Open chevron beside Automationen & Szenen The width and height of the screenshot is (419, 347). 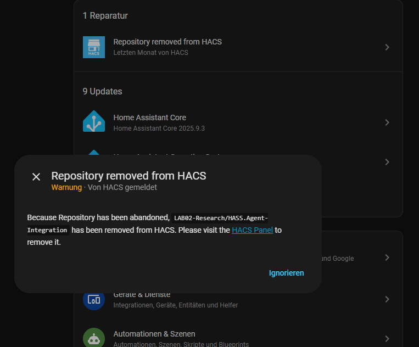pyautogui.click(x=387, y=338)
